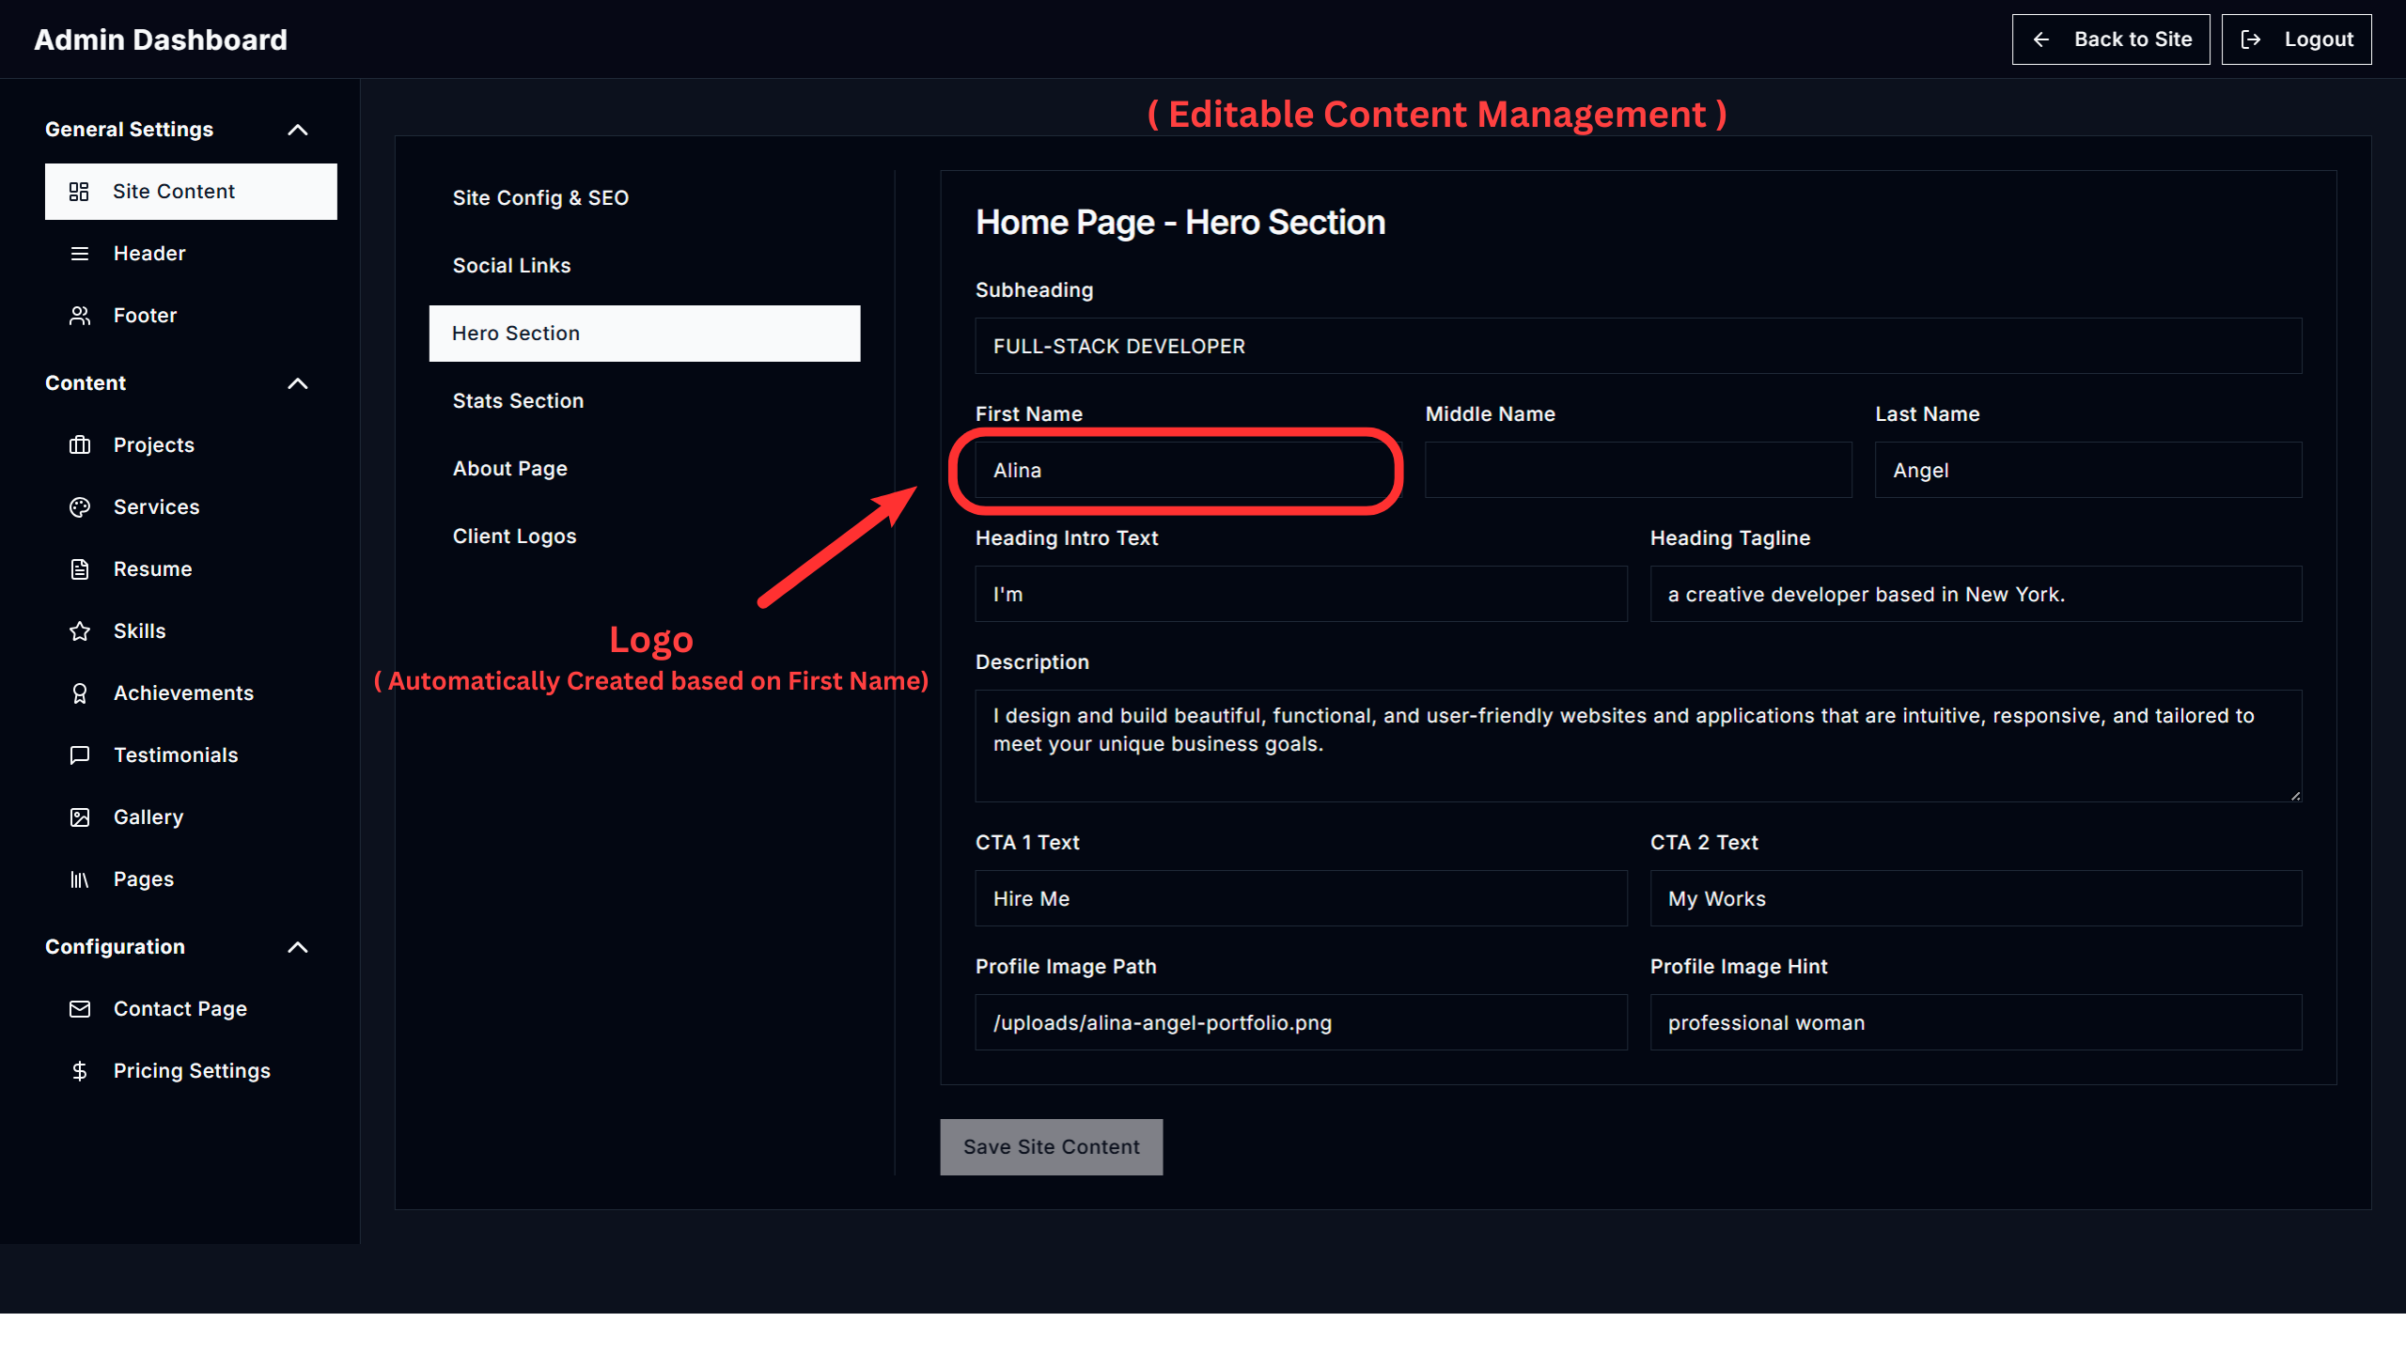Viewport: 2406px width, 1353px height.
Task: Select the Site Content grid icon
Action: 80,191
